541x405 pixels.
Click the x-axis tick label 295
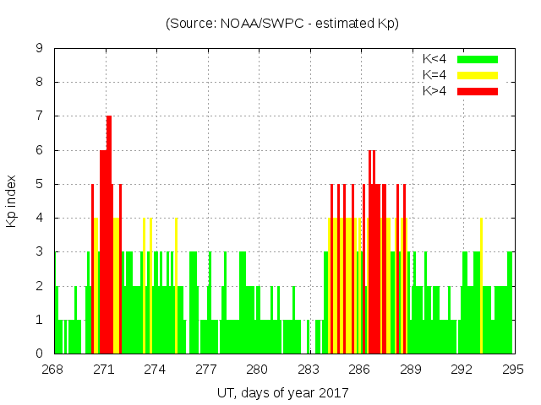point(512,370)
